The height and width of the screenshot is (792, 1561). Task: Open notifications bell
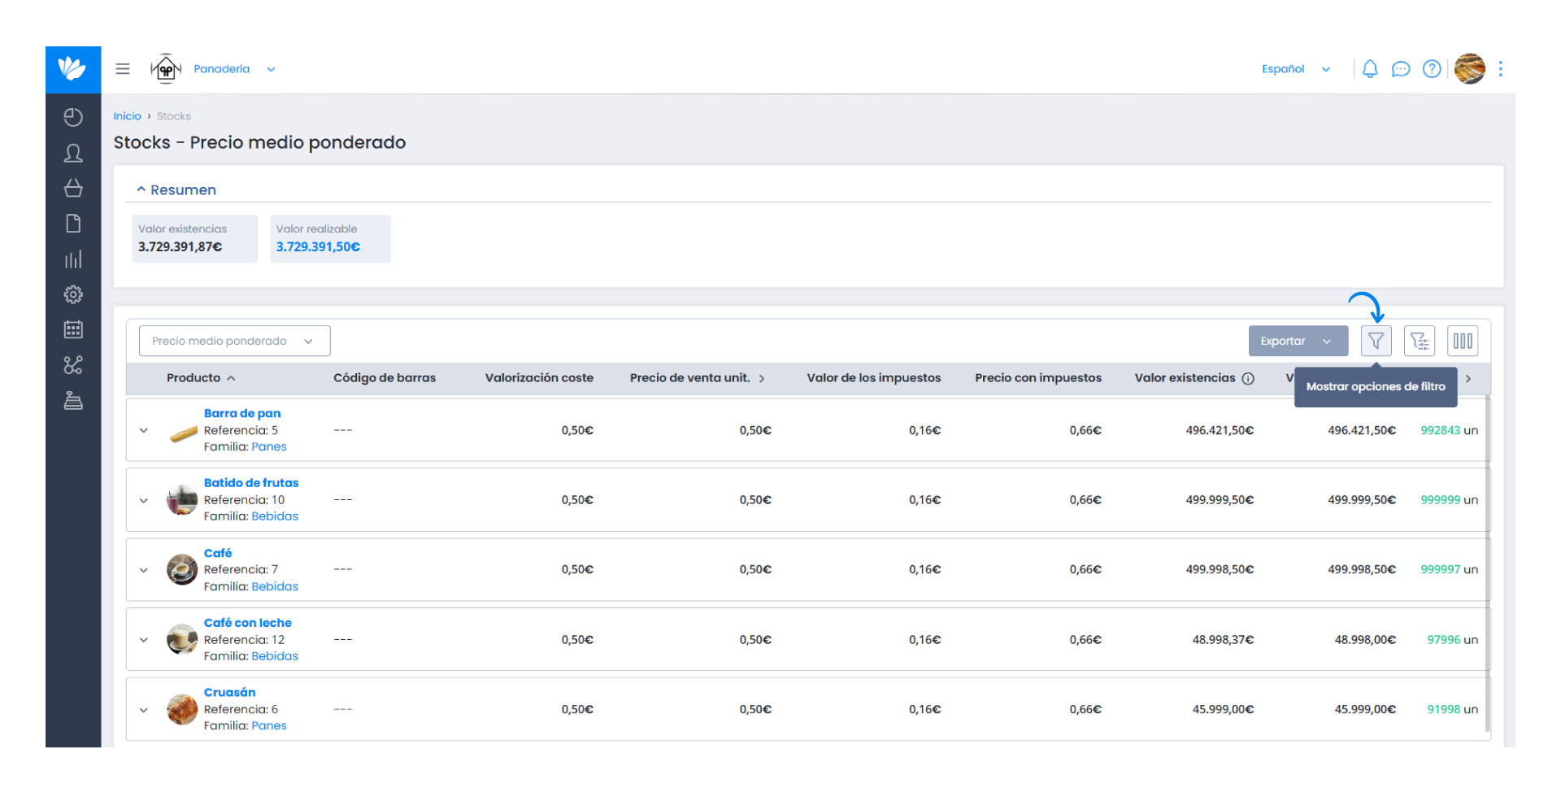click(x=1370, y=69)
